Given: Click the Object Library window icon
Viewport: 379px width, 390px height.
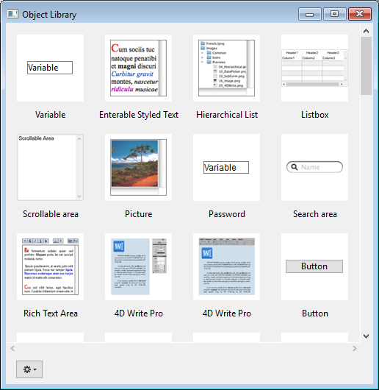Looking at the screenshot, I should coord(12,14).
